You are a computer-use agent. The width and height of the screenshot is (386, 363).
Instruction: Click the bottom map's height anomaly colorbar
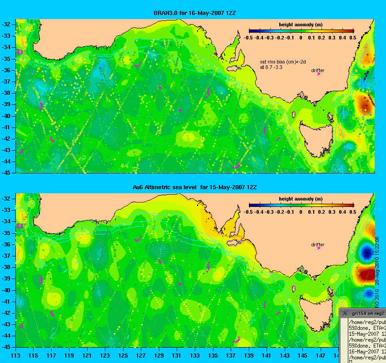point(302,205)
